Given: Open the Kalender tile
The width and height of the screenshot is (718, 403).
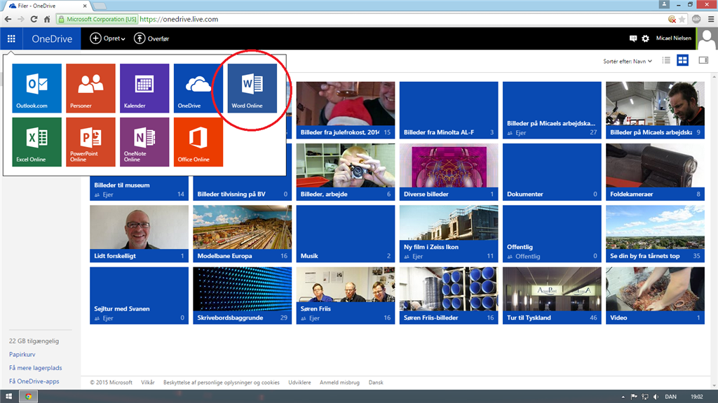Looking at the screenshot, I should [144, 87].
